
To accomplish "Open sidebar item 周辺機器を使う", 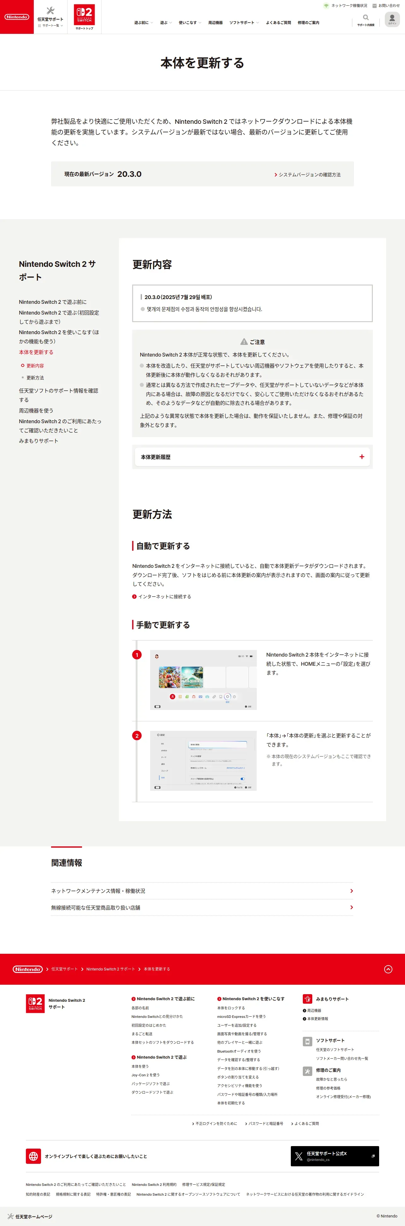I will pos(36,411).
